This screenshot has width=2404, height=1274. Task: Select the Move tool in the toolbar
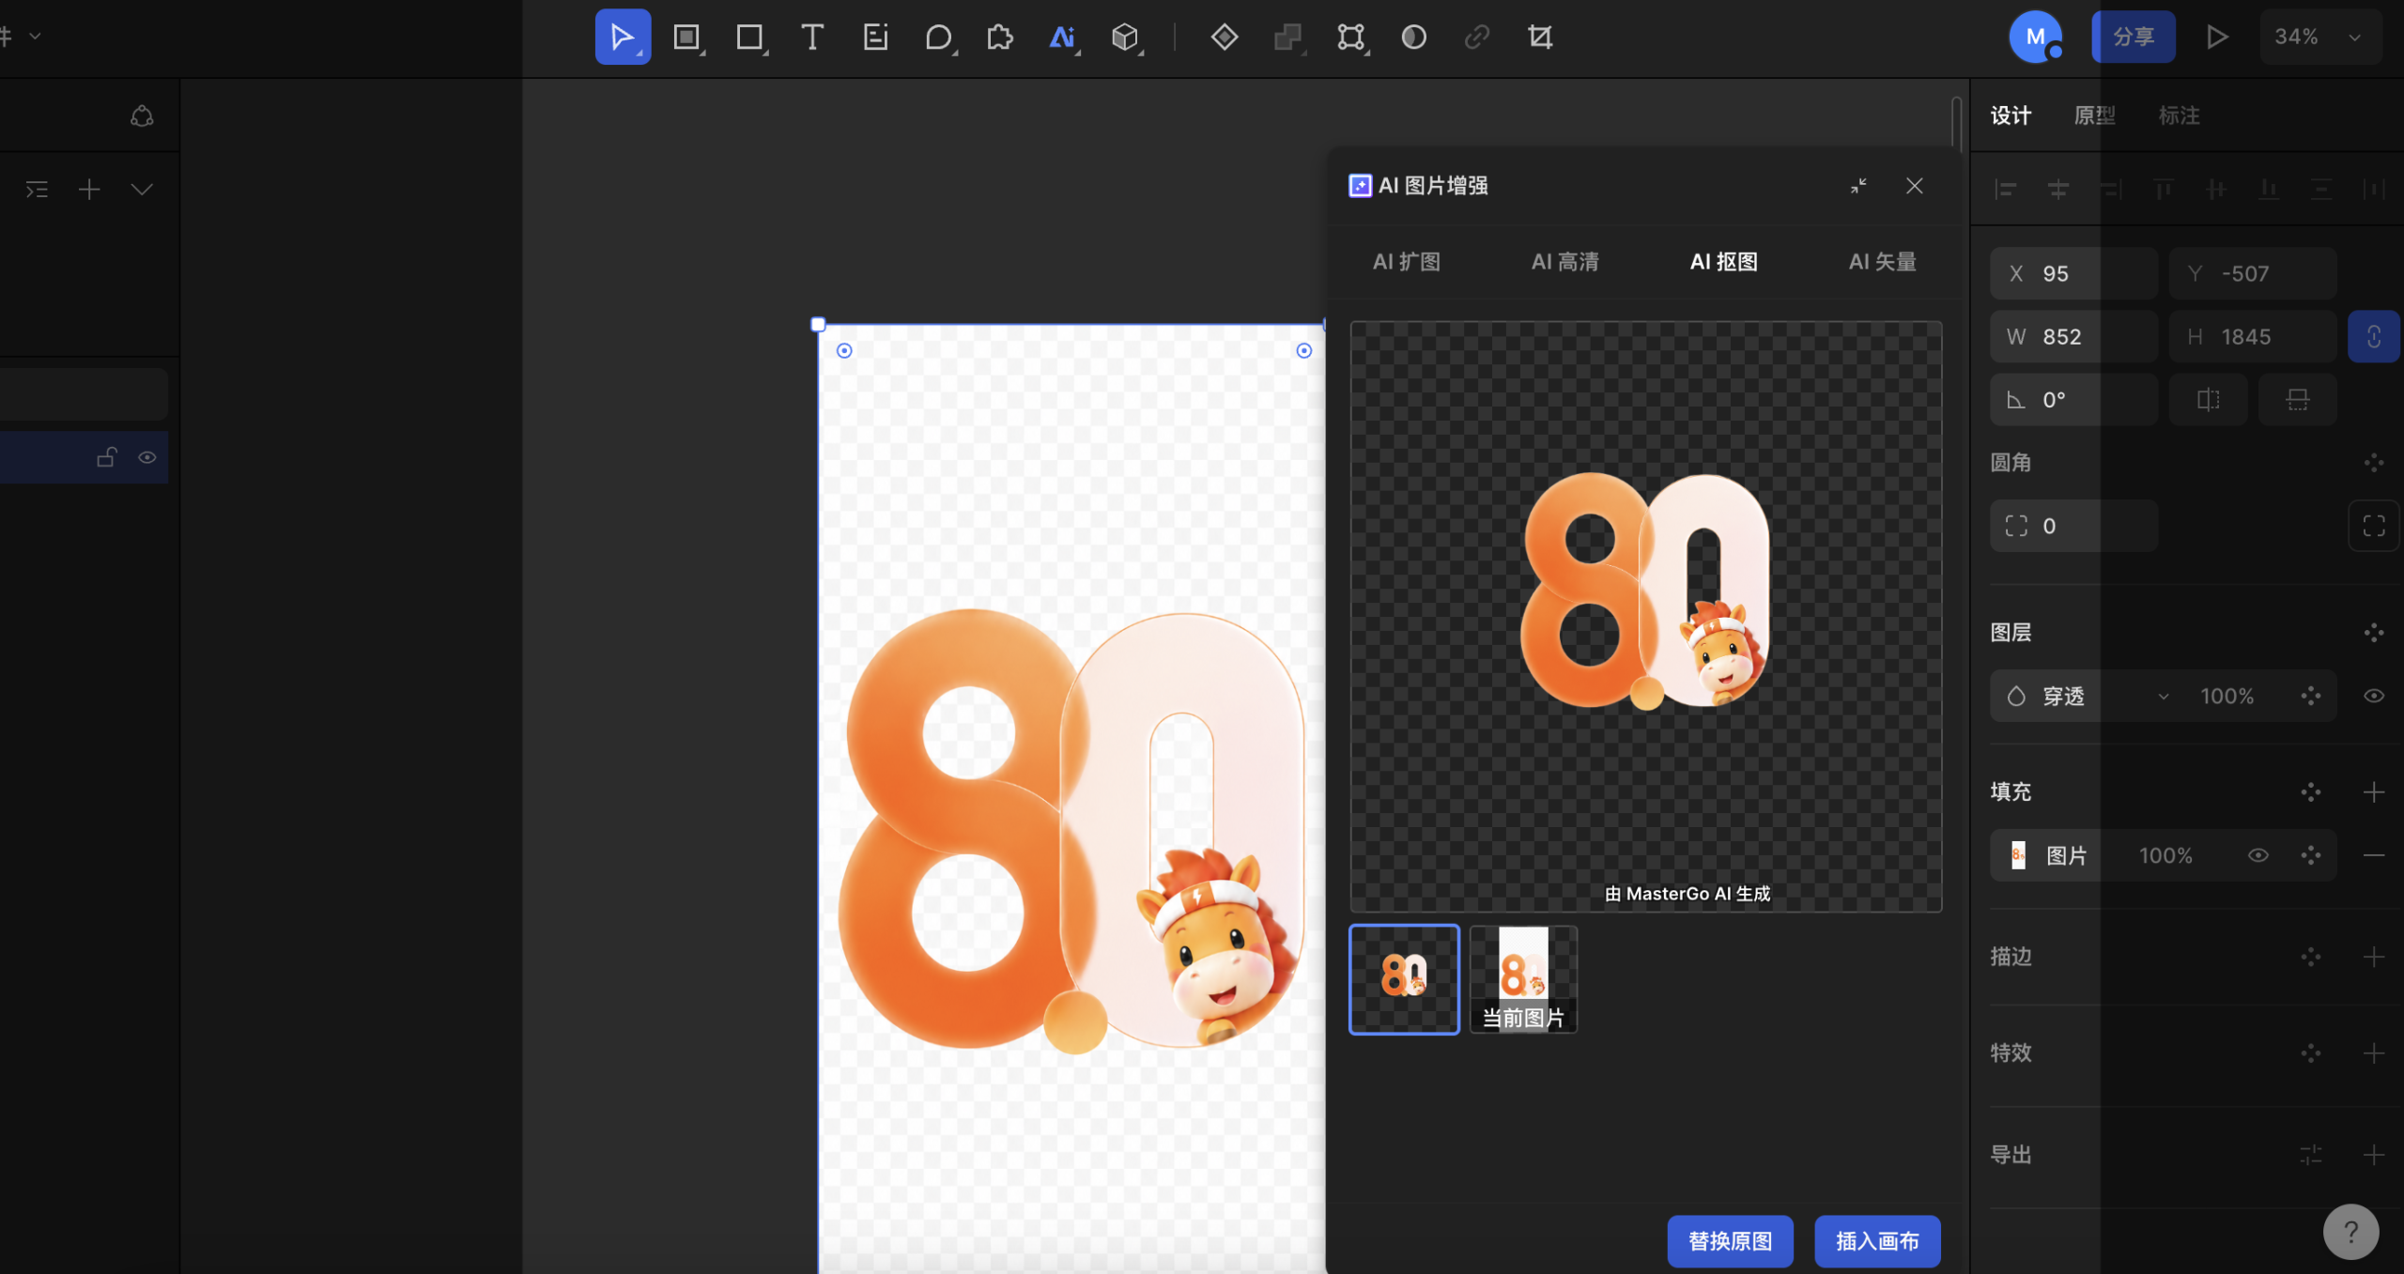click(x=622, y=37)
